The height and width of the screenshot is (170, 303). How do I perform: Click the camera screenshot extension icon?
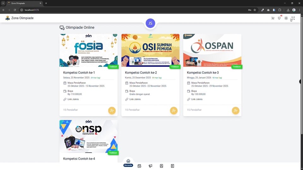pos(268,10)
